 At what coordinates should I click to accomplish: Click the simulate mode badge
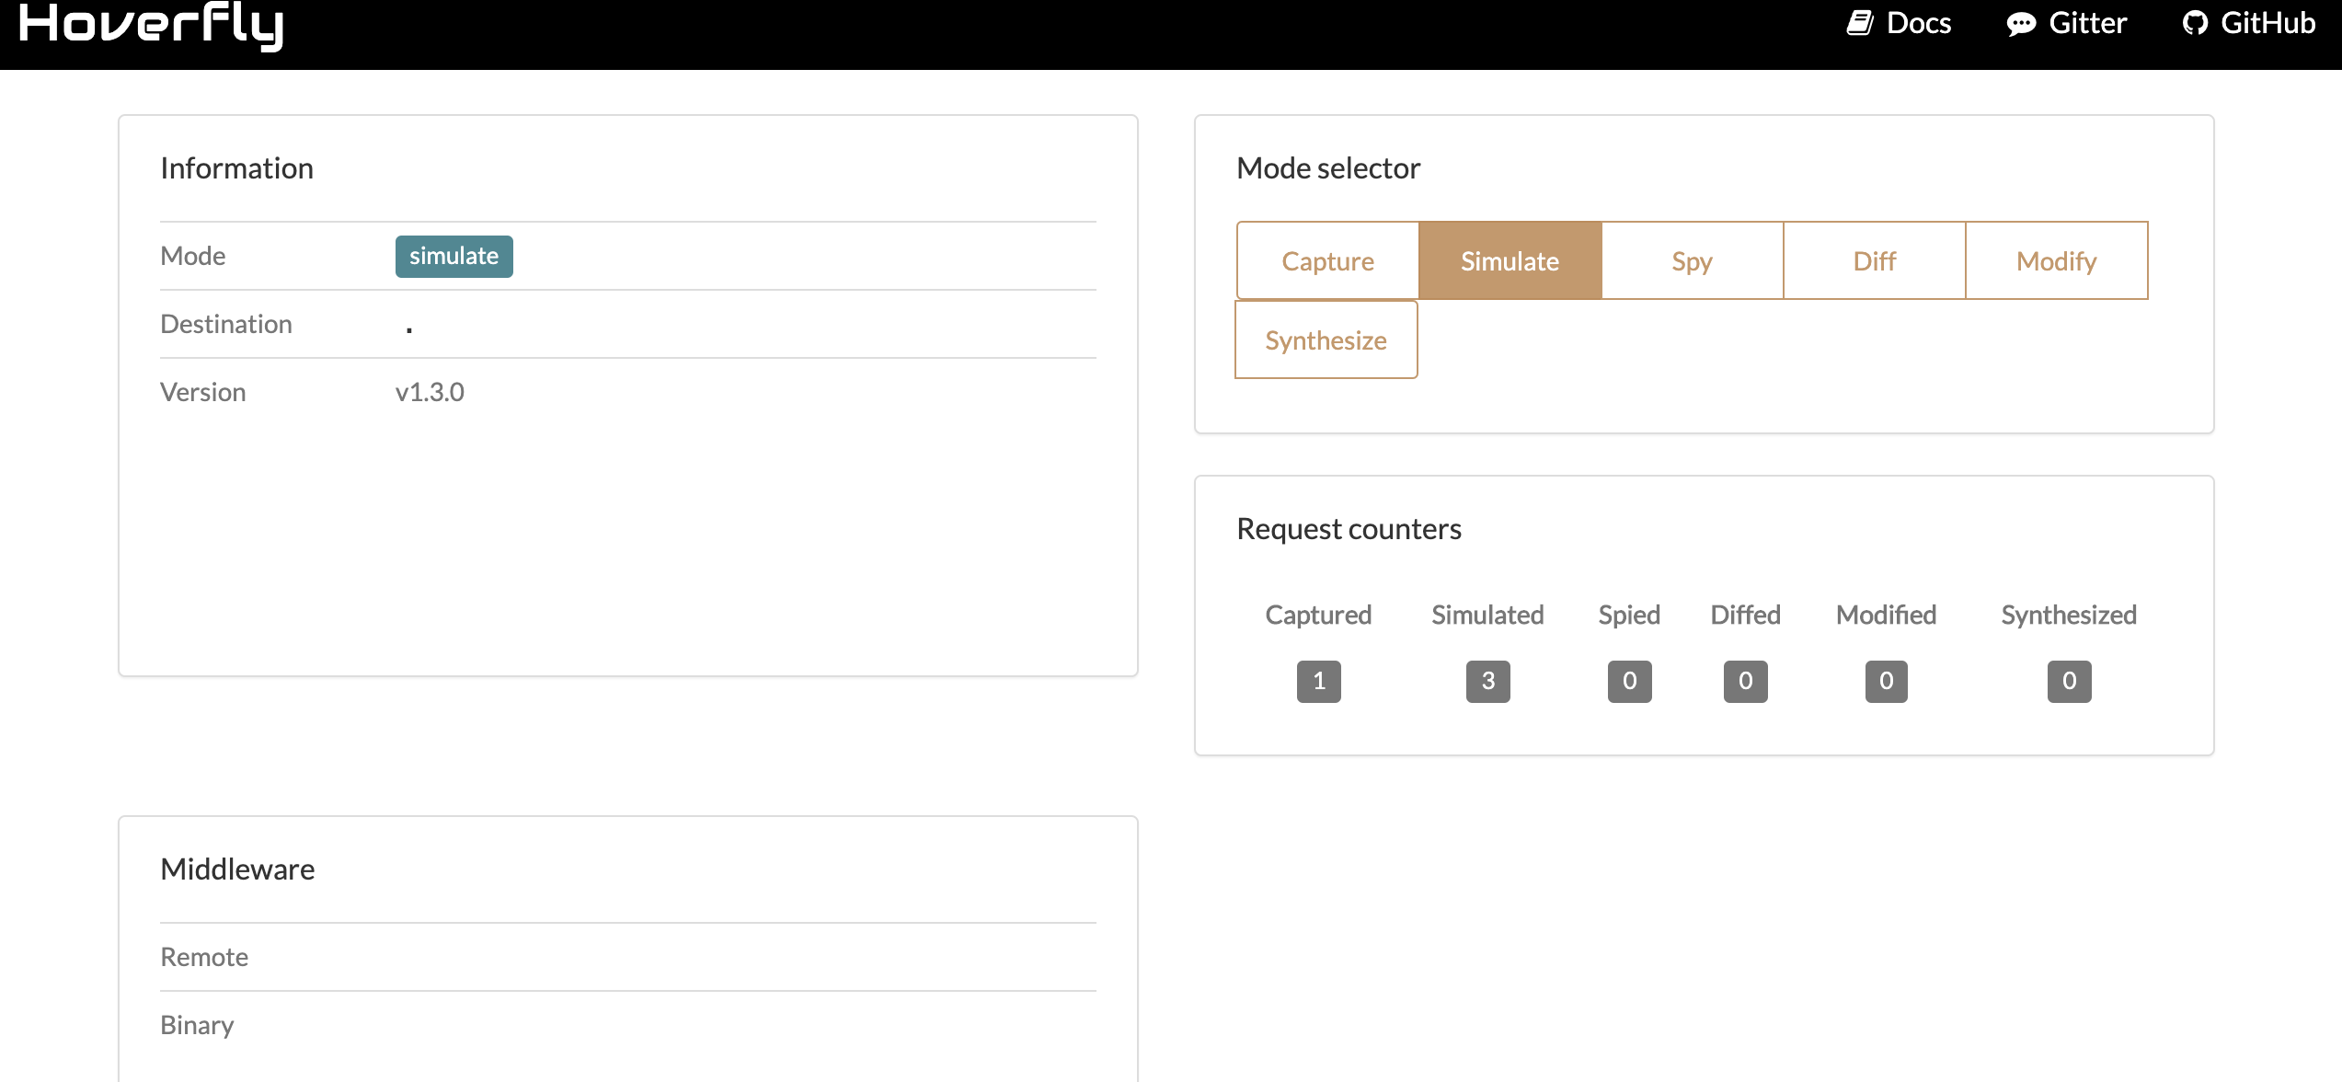click(x=453, y=257)
